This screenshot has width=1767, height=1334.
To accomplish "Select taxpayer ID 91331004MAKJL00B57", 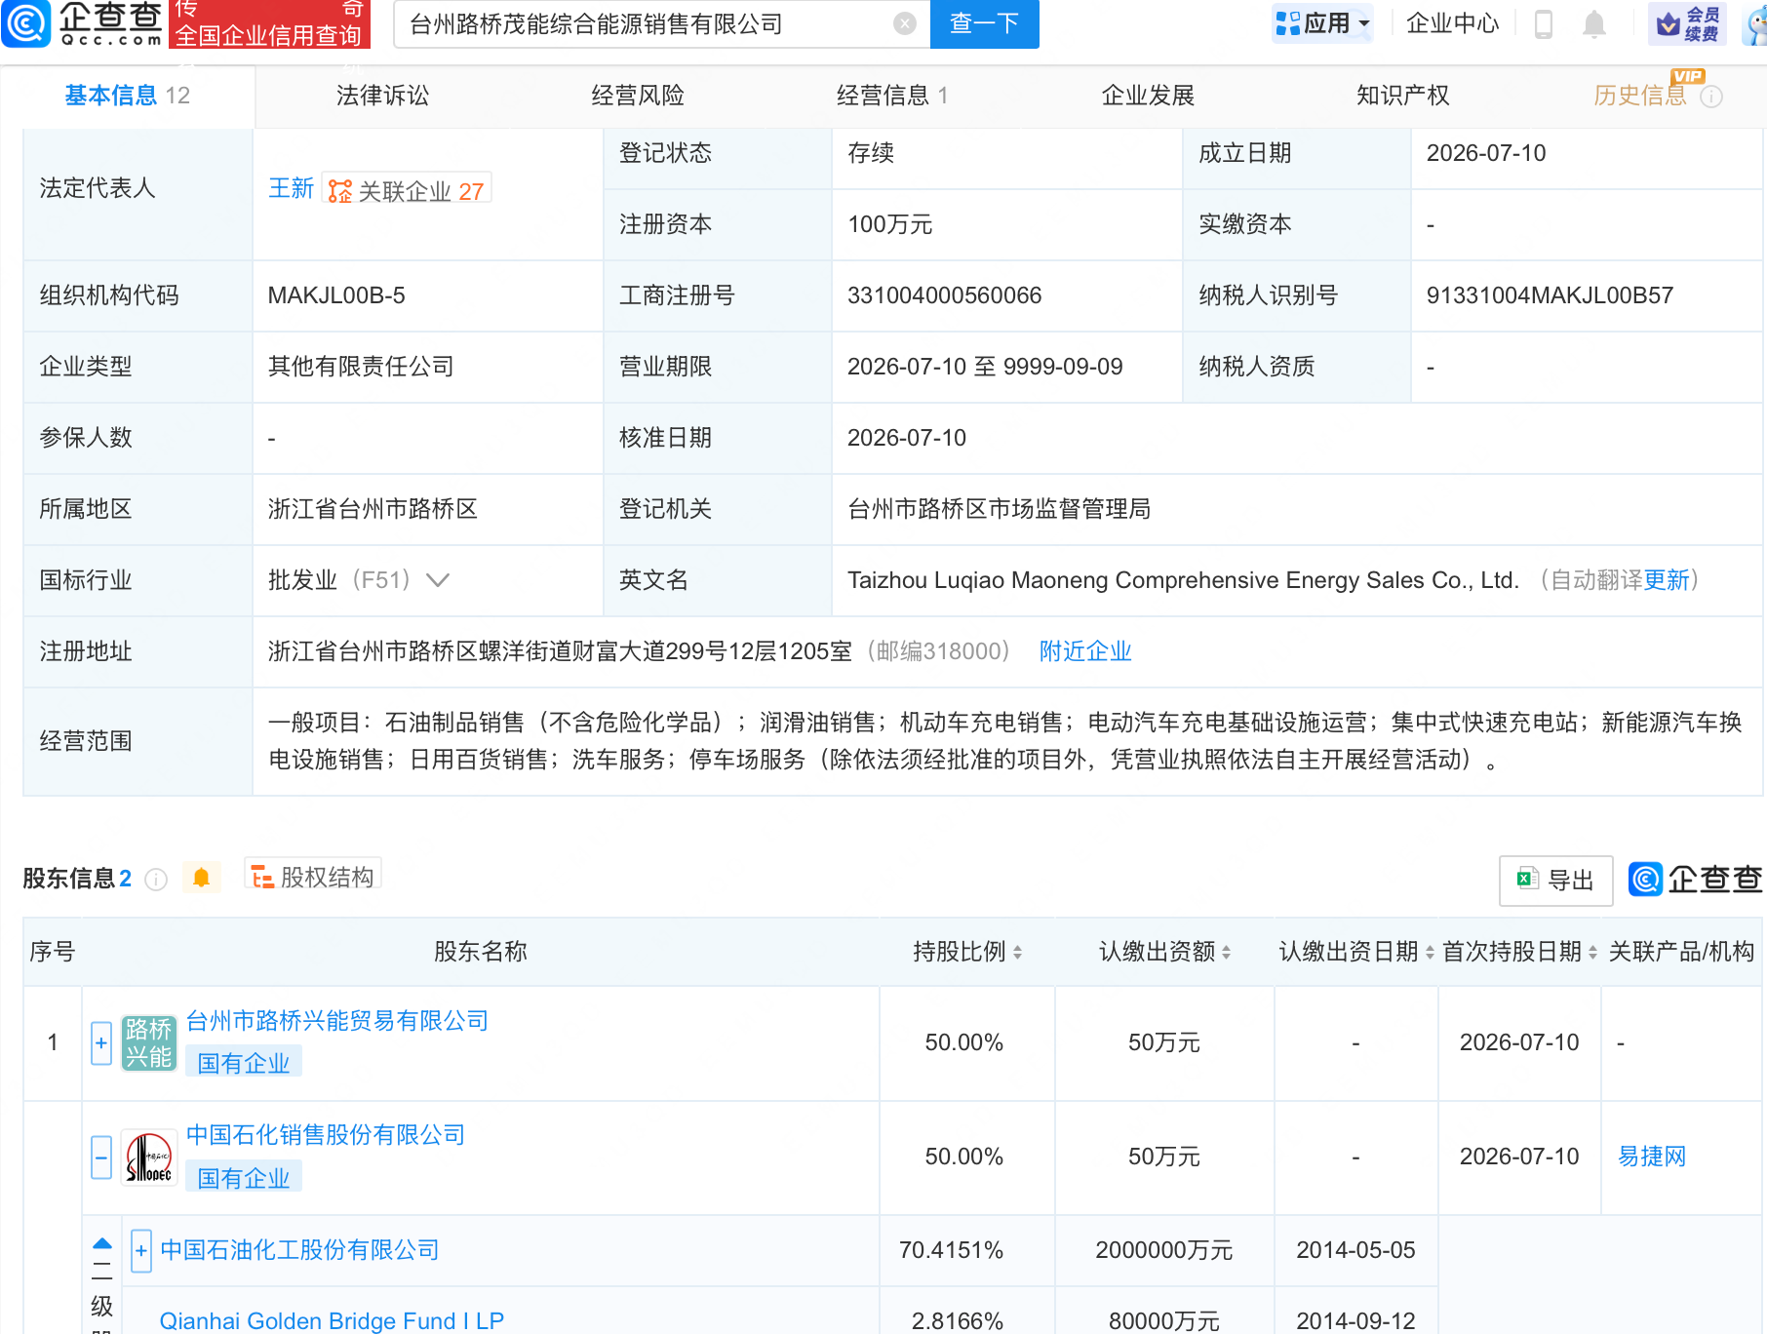I will tap(1550, 295).
